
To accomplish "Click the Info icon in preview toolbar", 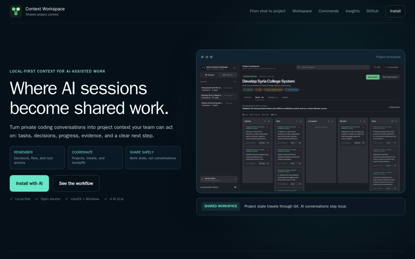I will pos(375,67).
